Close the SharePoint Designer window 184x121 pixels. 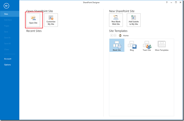[x=181, y=2]
